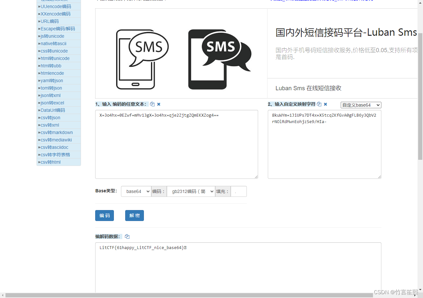Click the padding 填充 input field
The height and width of the screenshot is (298, 423).
[x=239, y=191]
